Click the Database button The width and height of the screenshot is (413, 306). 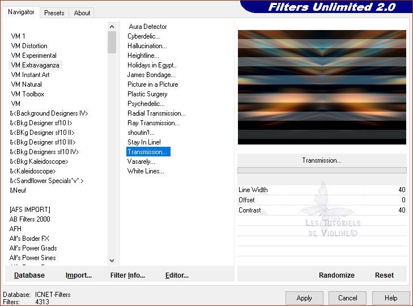coord(29,275)
